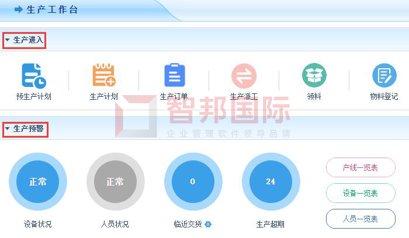Open the 产线一览表 list
409x238 pixels.
coord(360,167)
